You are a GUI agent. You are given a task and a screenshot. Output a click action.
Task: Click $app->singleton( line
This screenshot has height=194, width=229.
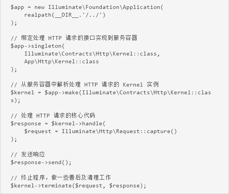click(x=38, y=46)
